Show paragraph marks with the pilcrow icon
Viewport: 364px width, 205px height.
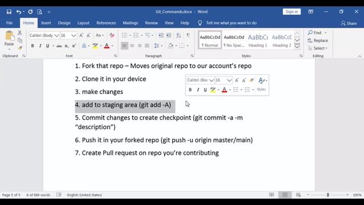[x=188, y=35]
